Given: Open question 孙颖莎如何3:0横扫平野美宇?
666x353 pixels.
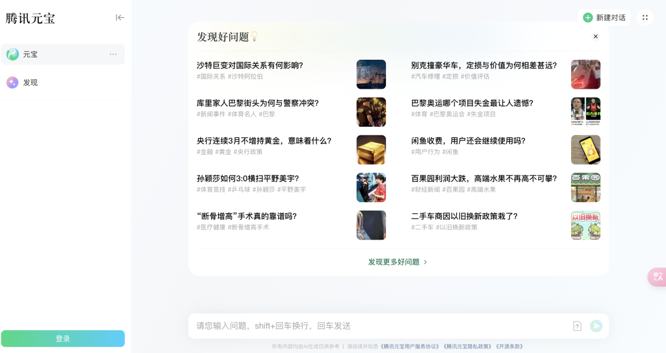Looking at the screenshot, I should tap(248, 179).
